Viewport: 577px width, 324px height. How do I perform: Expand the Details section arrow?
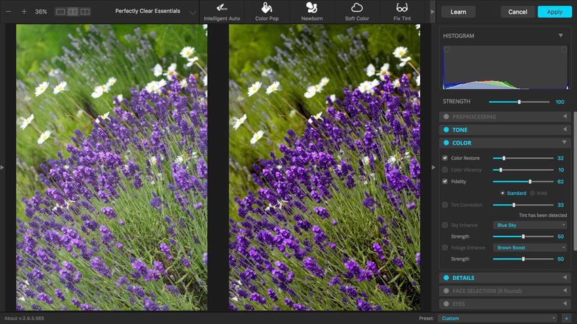click(x=565, y=277)
